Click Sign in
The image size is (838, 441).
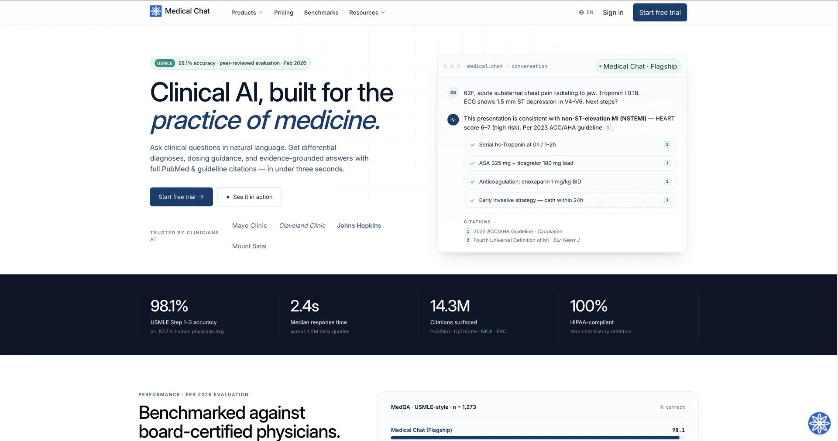point(613,13)
